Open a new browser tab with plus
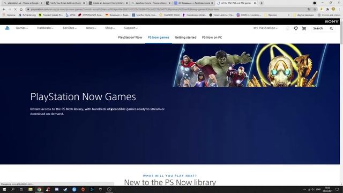 click(x=262, y=3)
